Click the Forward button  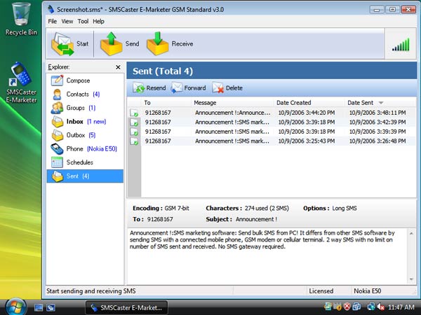(x=188, y=88)
